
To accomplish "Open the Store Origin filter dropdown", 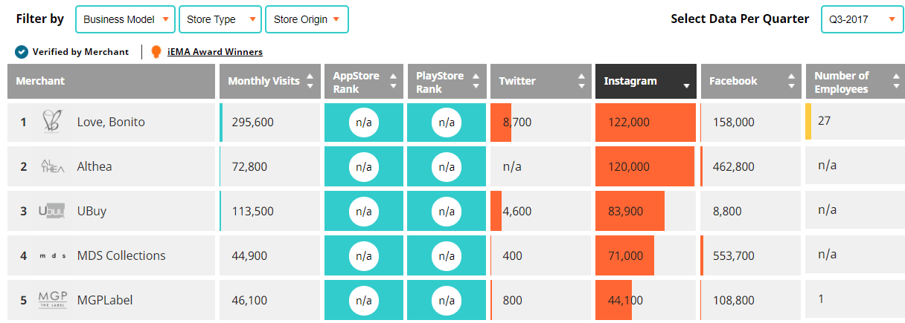I will 307,19.
